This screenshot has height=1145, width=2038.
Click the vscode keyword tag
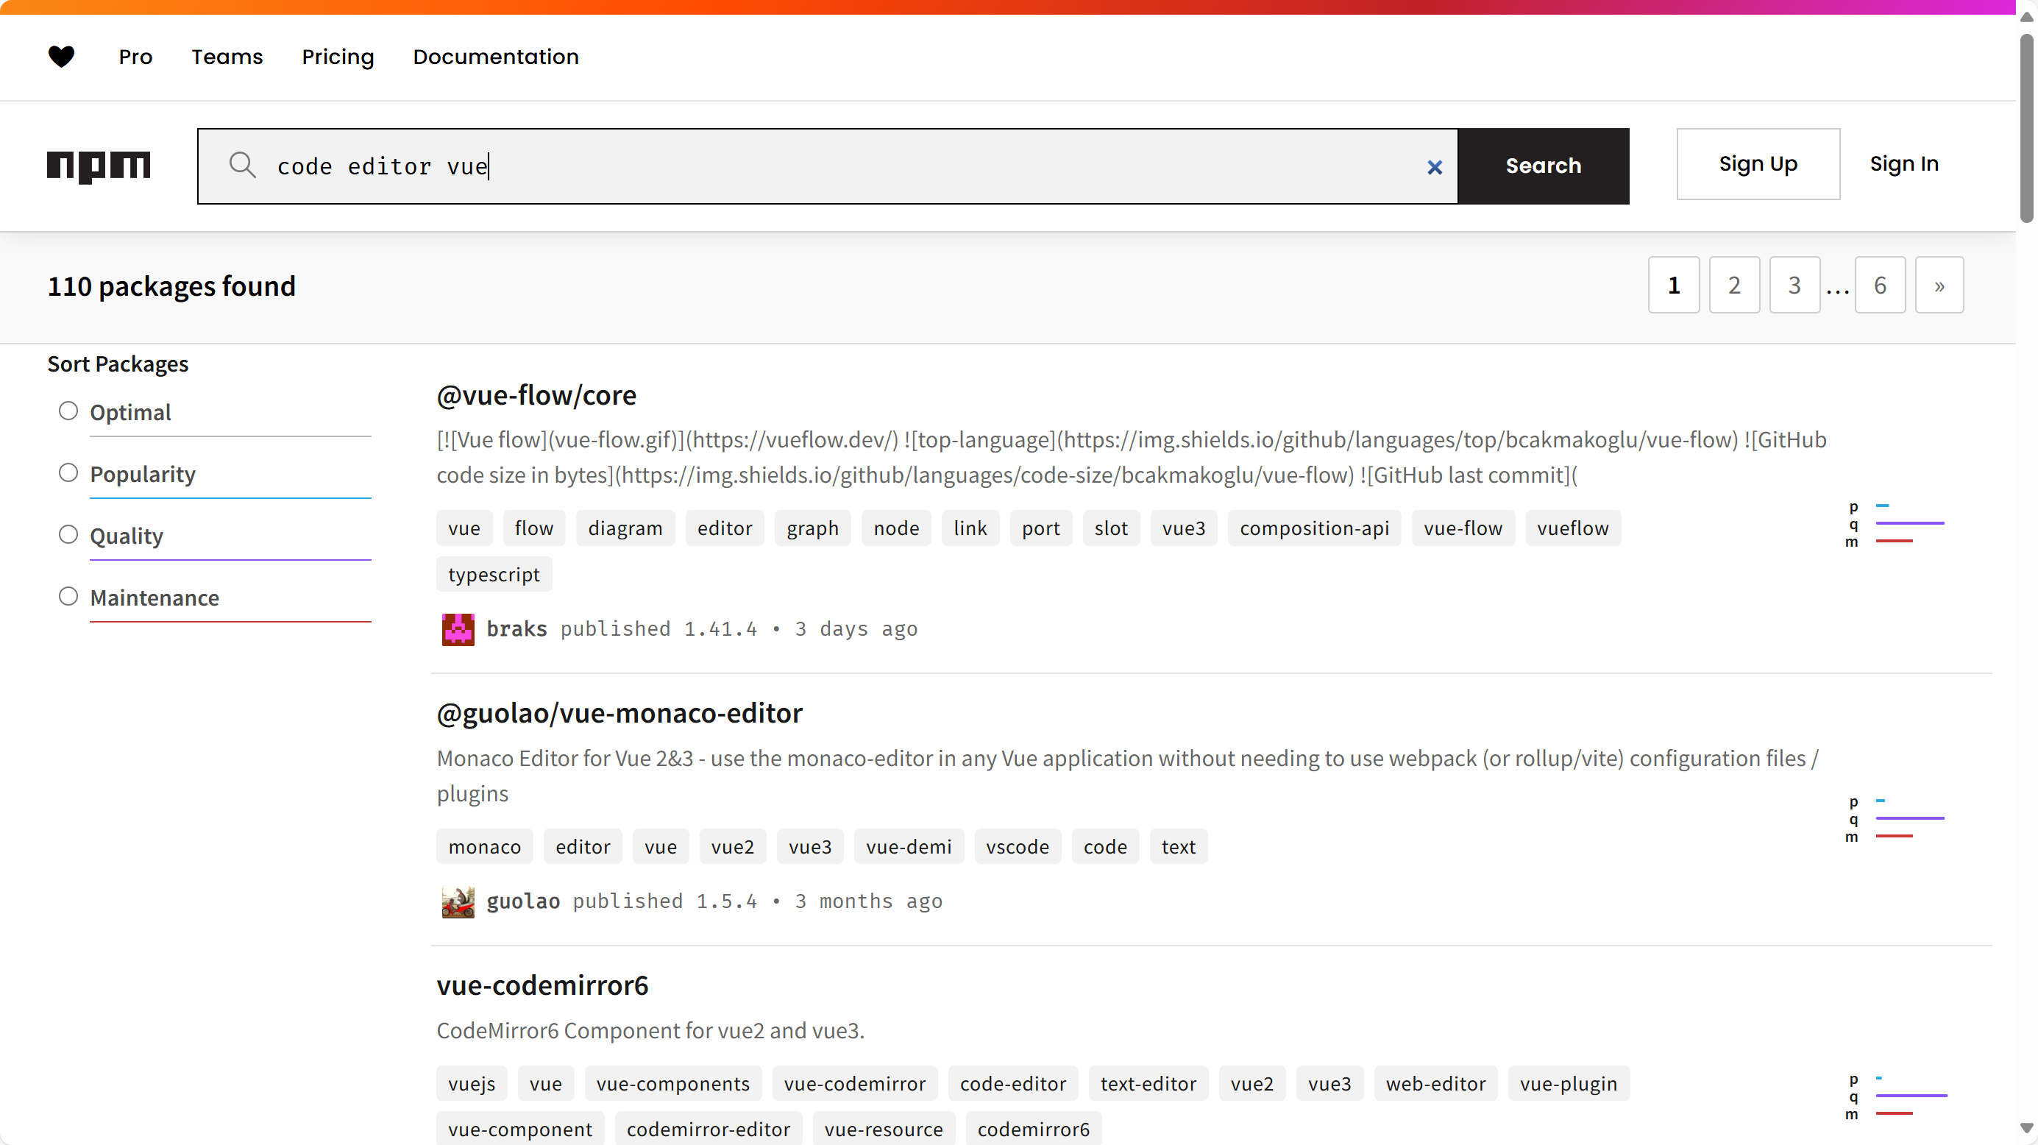coord(1018,847)
